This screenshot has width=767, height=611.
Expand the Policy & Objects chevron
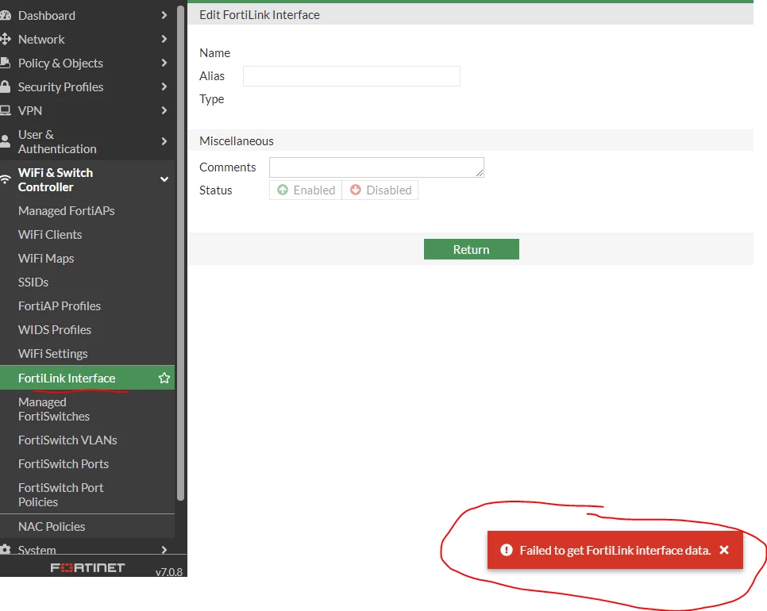point(164,63)
